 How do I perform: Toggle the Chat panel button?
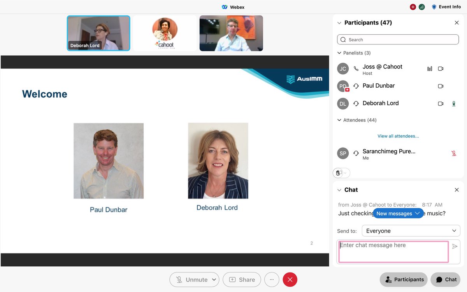pos(446,280)
